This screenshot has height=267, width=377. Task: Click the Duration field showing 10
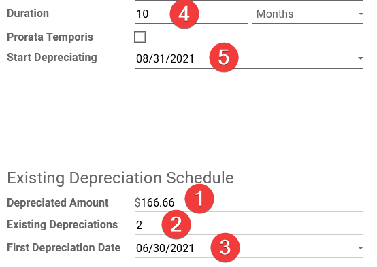(191, 14)
